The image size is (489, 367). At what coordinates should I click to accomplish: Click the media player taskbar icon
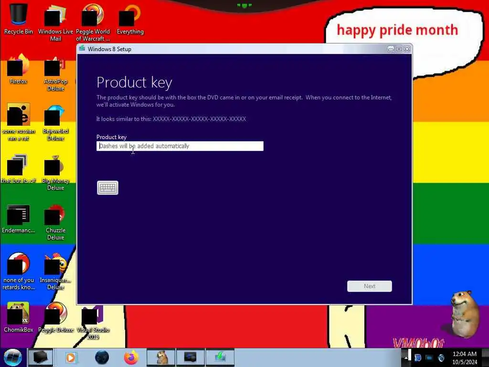(71, 357)
